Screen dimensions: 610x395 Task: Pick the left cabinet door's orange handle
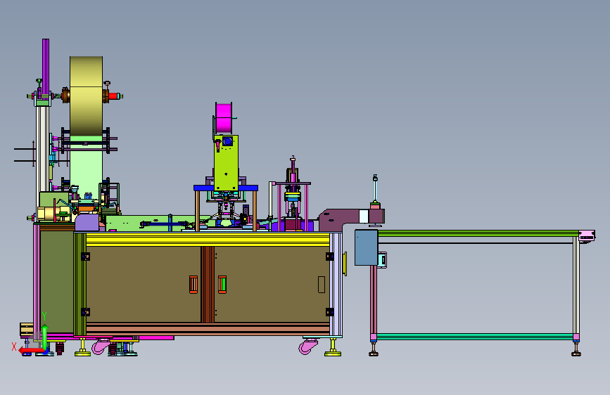193,284
